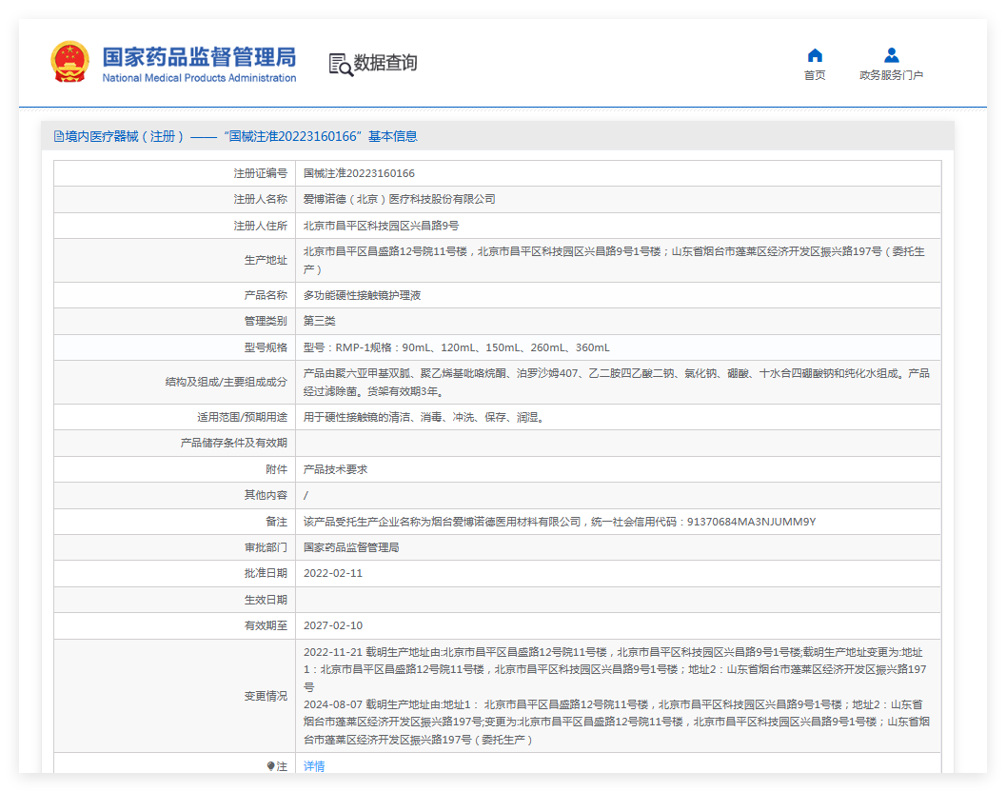Click the 2024-08-07 change record entry
Viewport: 1006px width, 792px height.
coord(616,723)
